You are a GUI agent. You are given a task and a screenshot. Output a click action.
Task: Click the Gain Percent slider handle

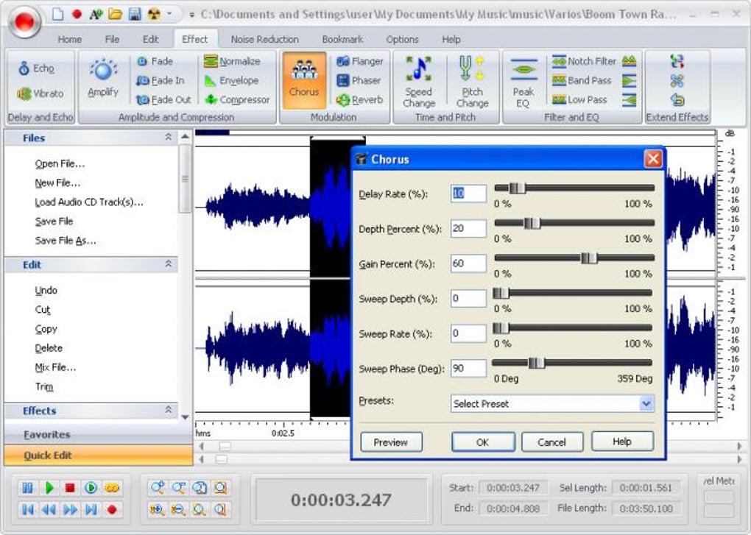tap(588, 258)
